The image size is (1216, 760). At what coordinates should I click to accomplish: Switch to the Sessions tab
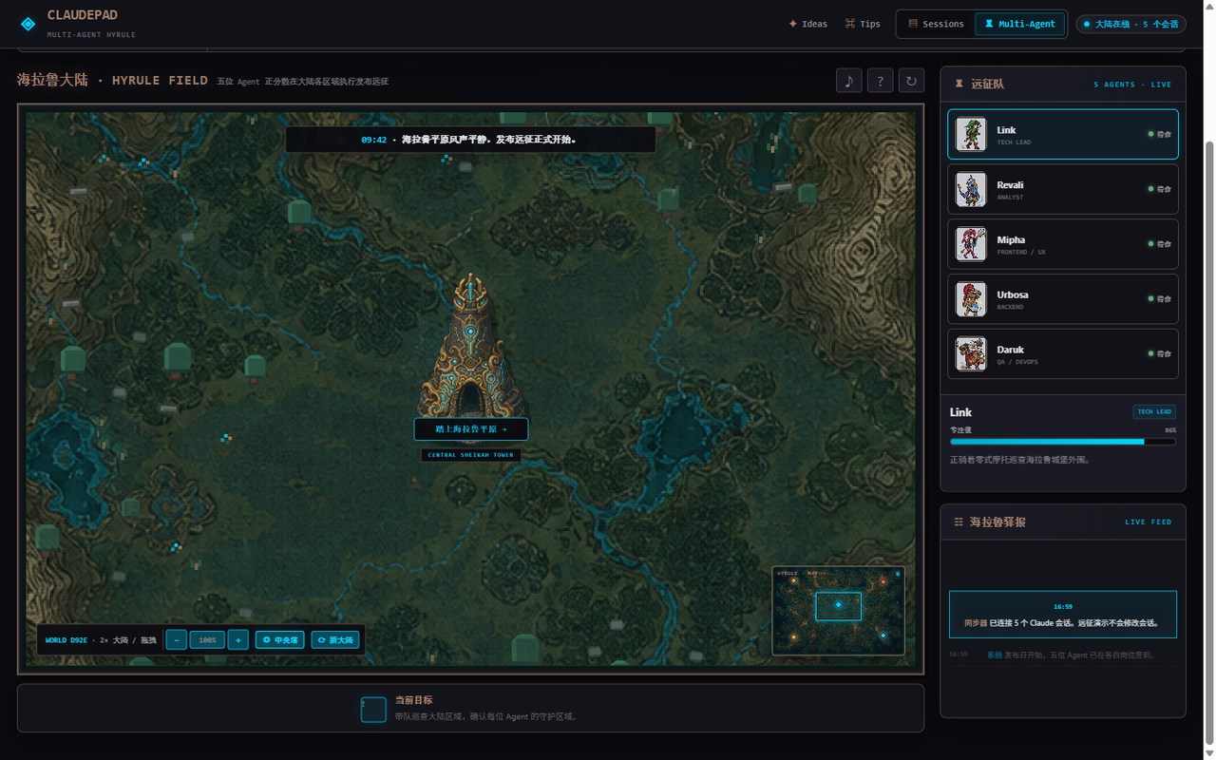[936, 24]
